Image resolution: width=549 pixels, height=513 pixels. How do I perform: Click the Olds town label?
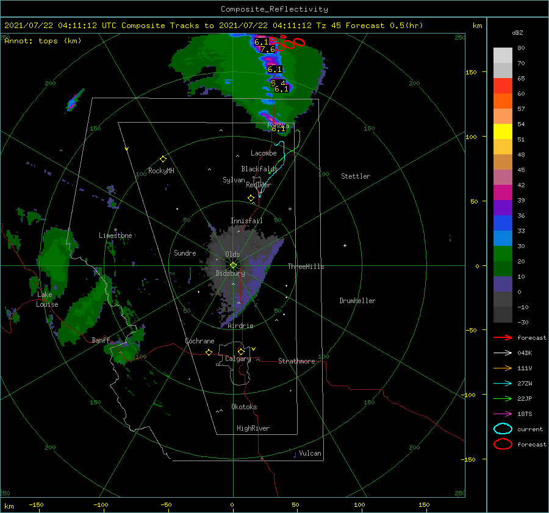(232, 254)
